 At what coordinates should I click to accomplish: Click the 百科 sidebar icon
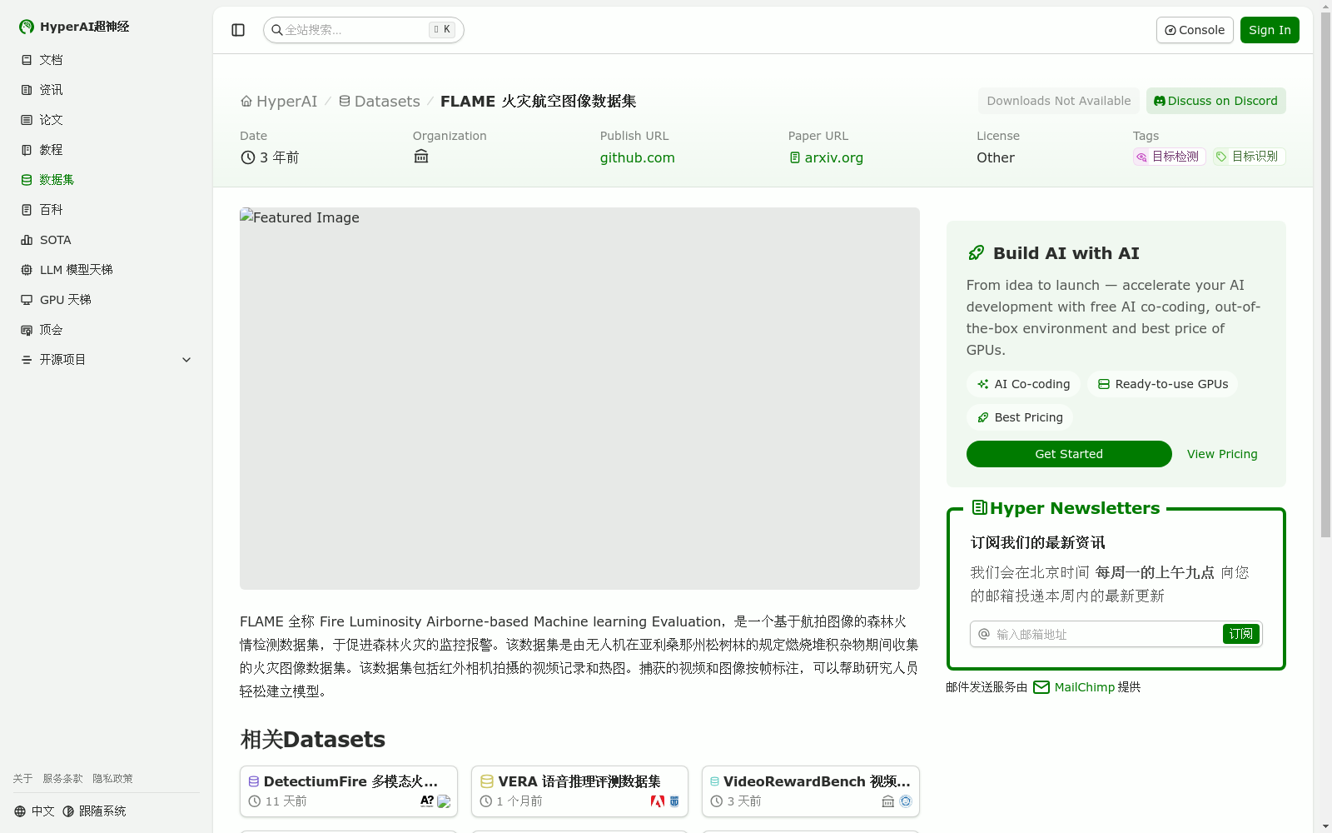(27, 210)
